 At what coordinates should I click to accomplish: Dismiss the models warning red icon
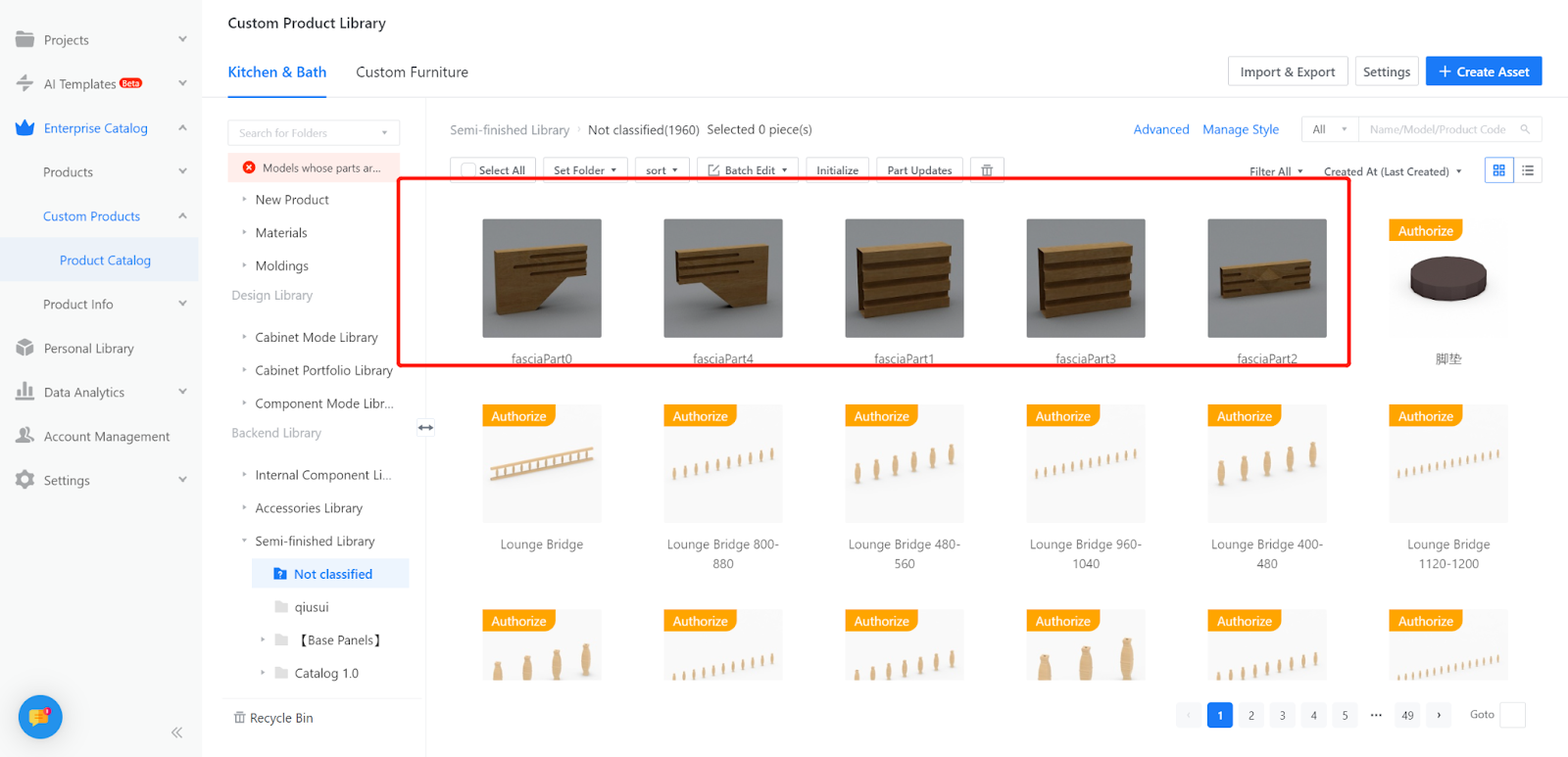point(249,167)
